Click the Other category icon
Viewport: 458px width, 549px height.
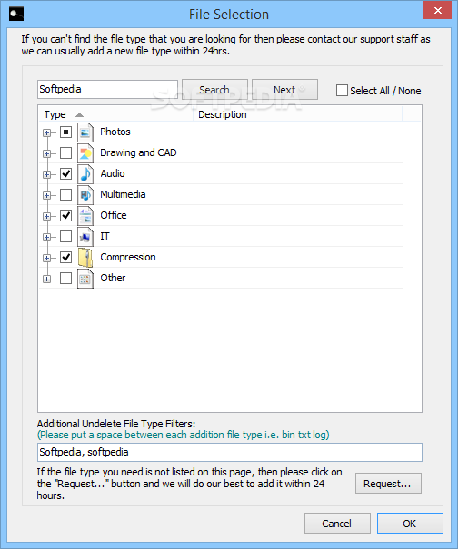85,279
